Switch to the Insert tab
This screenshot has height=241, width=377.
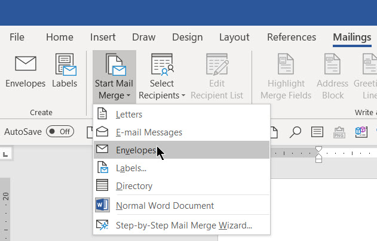click(103, 37)
